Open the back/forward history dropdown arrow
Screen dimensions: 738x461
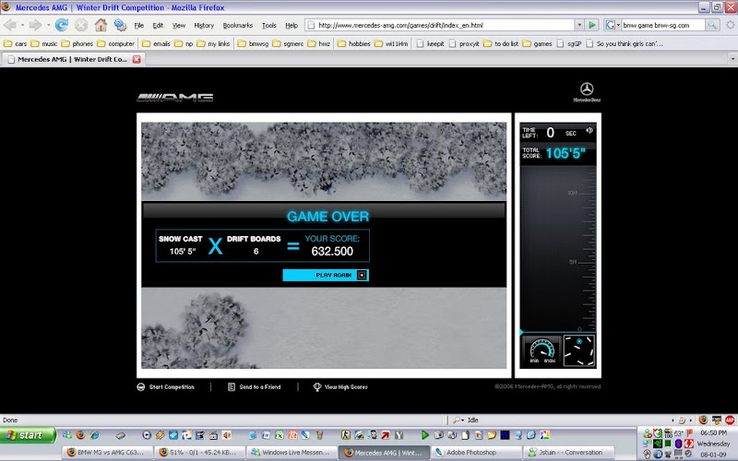(49, 25)
